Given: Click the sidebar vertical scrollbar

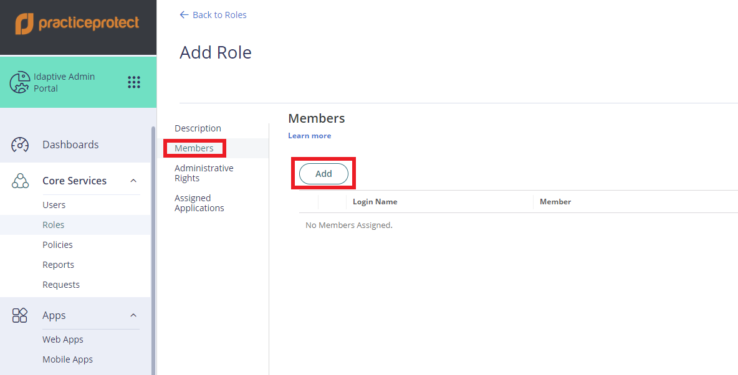Looking at the screenshot, I should click(153, 249).
